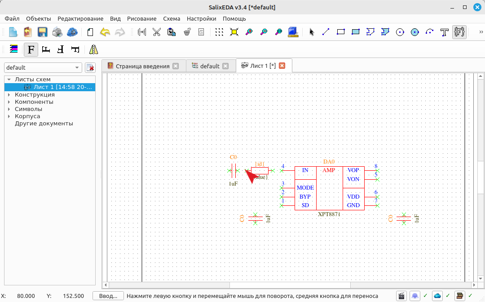The image size is (485, 302).
Task: Click the greyed redo arrow icon
Action: pos(120,32)
